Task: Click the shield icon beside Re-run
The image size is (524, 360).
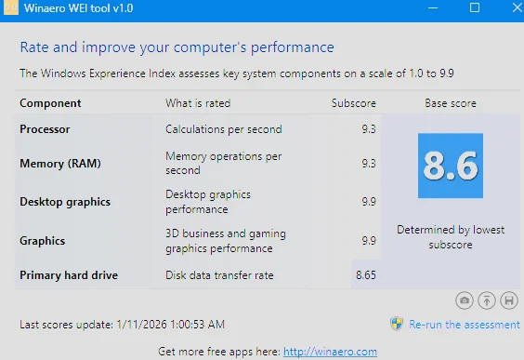Action: 397,324
